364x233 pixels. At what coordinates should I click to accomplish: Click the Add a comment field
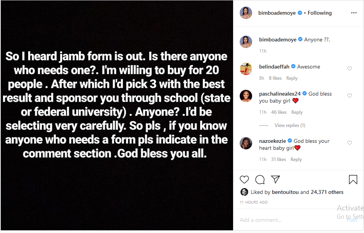tap(287, 220)
